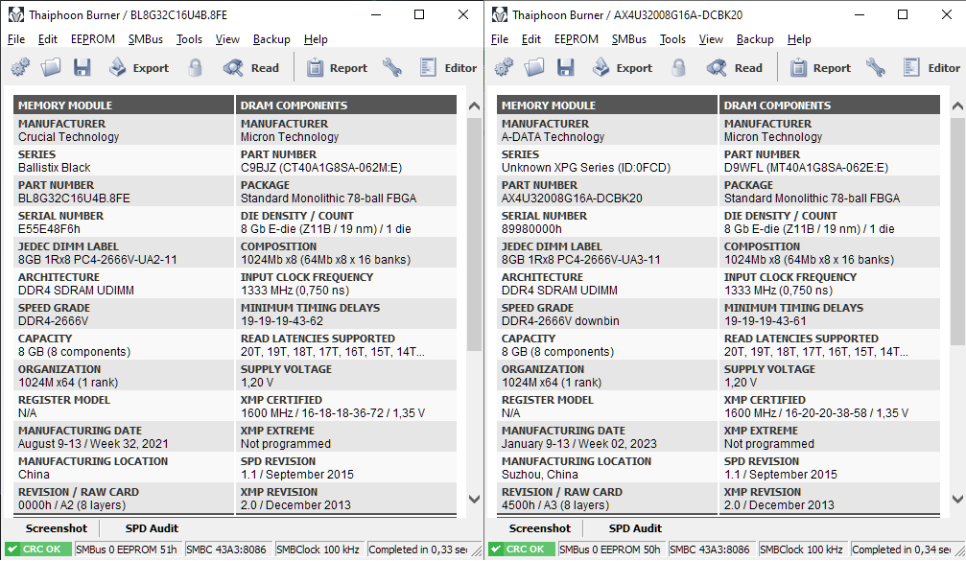The image size is (966, 561).
Task: Click Thaiphoon Burner title icon in BL8G32C16U4B window
Action: click(x=16, y=14)
